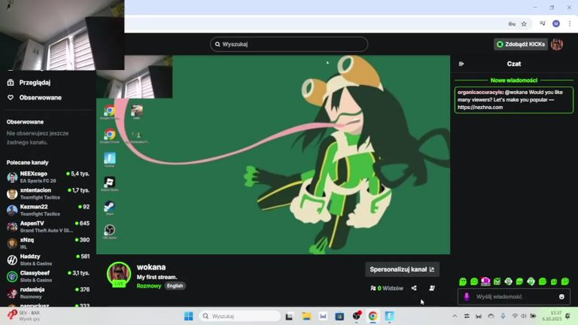Open File Explorer from the taskbar
Viewport: 578px width, 325px height.
[306, 316]
